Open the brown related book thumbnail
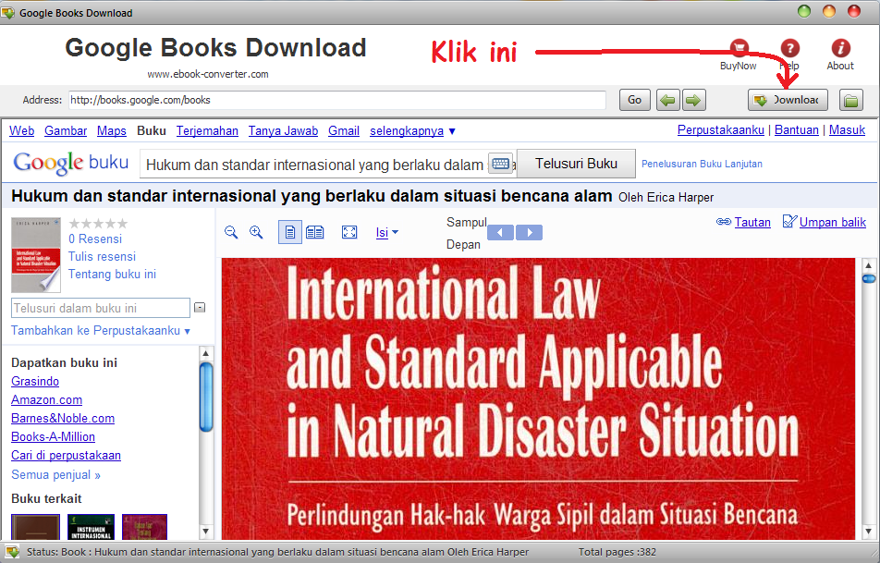The width and height of the screenshot is (880, 563). click(35, 527)
